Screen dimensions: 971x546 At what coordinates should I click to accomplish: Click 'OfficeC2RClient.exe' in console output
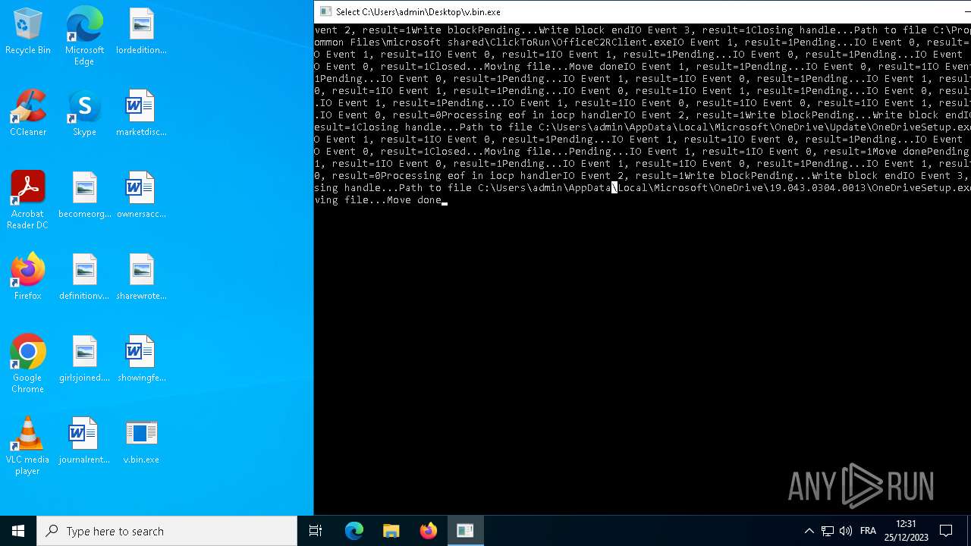pyautogui.click(x=614, y=42)
